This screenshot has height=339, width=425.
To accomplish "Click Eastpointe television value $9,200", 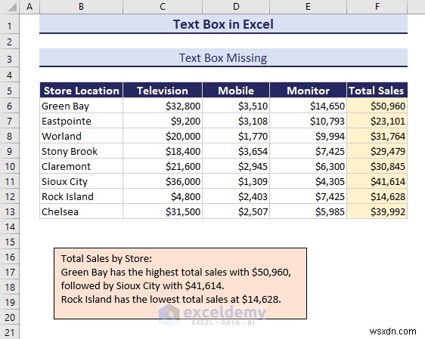I will (163, 121).
